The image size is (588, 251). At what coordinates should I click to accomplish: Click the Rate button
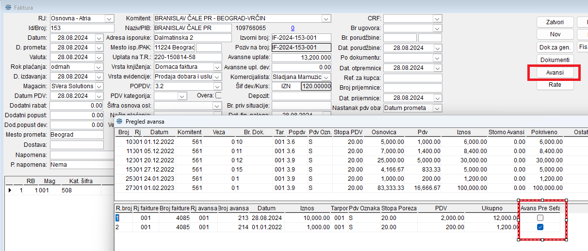point(555,85)
